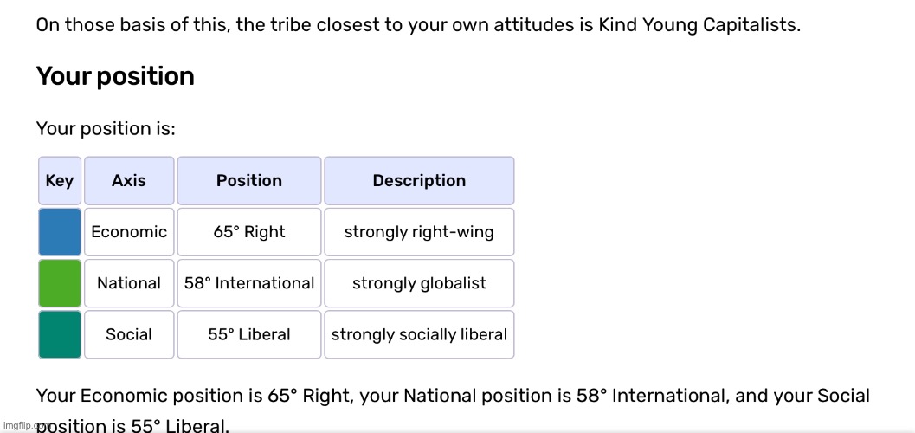
Task: Click the strongly socially liberal description cell
Action: tap(419, 334)
